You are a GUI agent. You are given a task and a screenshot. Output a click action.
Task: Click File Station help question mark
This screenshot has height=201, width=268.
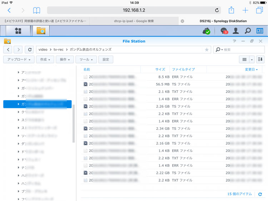[x=234, y=41]
